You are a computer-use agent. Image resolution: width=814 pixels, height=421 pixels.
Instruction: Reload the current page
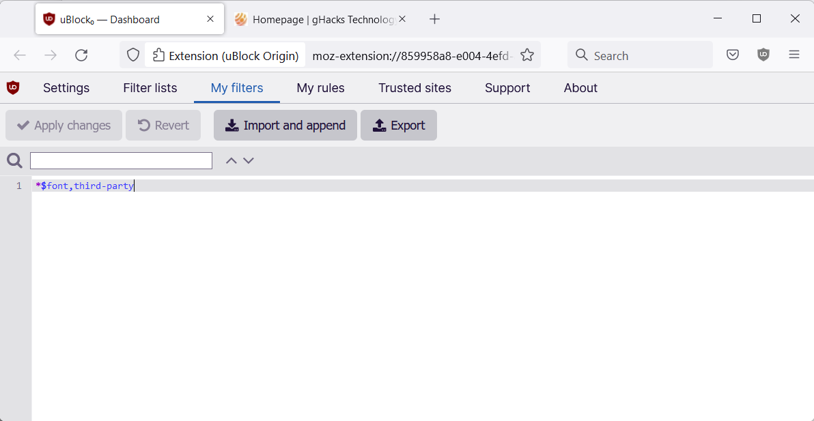click(x=81, y=55)
